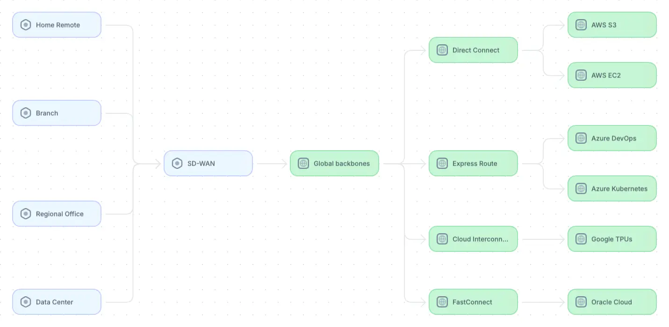Viewport: 669px width, 327px height.
Task: Click the globe icon on FastConnect node
Action: (442, 302)
